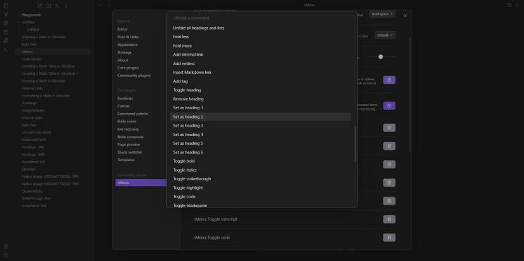Select 'Add embed' command
Screen dimensions: 524x261
[260, 64]
